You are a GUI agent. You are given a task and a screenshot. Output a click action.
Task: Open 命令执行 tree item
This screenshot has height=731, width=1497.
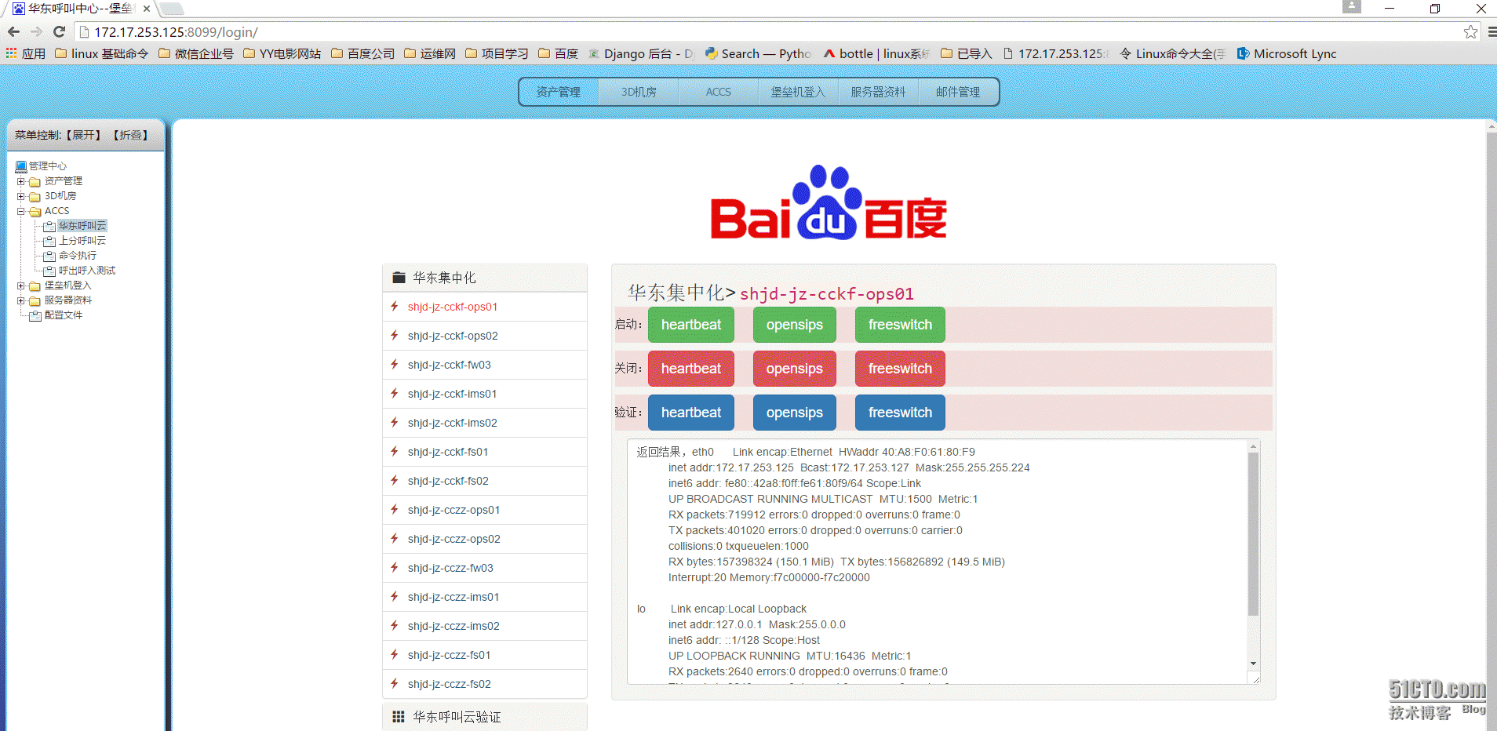click(78, 256)
